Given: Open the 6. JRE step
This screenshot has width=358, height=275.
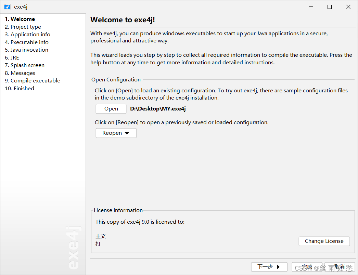Looking at the screenshot, I should pos(12,57).
